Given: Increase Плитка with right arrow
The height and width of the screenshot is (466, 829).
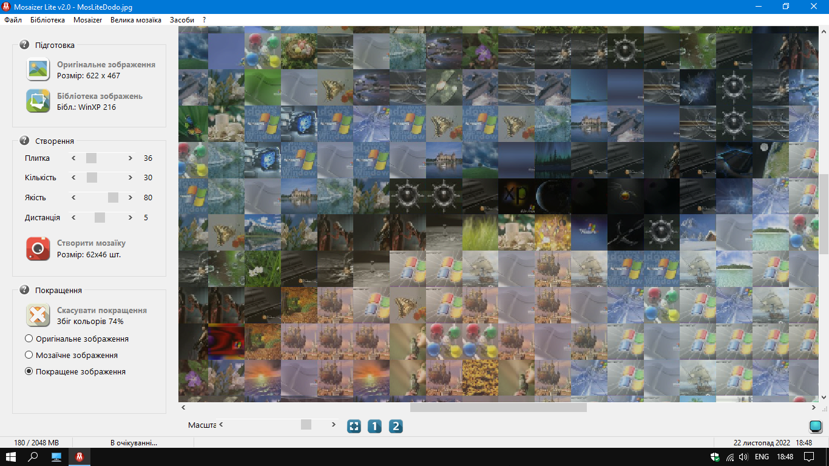Looking at the screenshot, I should tap(130, 158).
